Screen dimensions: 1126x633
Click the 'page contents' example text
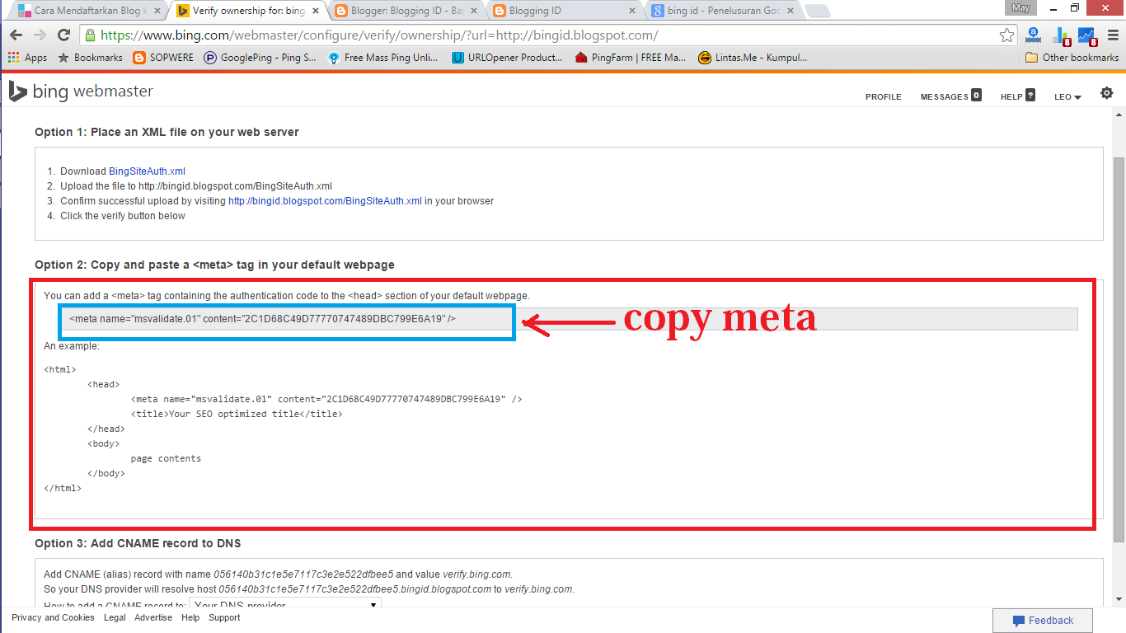(x=166, y=458)
